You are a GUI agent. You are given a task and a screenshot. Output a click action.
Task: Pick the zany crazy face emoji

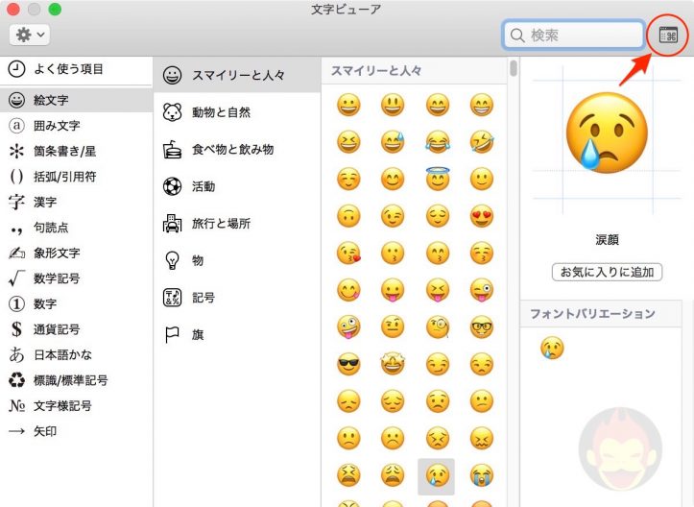click(x=348, y=327)
